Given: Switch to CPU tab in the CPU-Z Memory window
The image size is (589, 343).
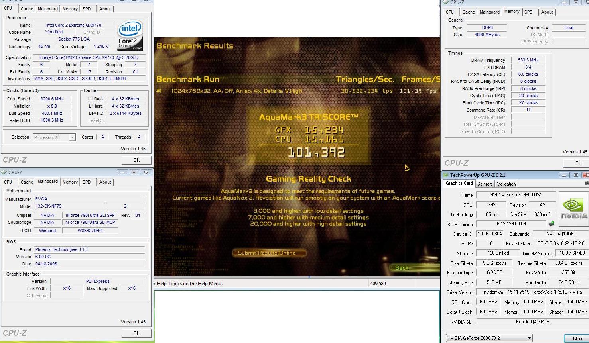Looking at the screenshot, I should pyautogui.click(x=450, y=12).
